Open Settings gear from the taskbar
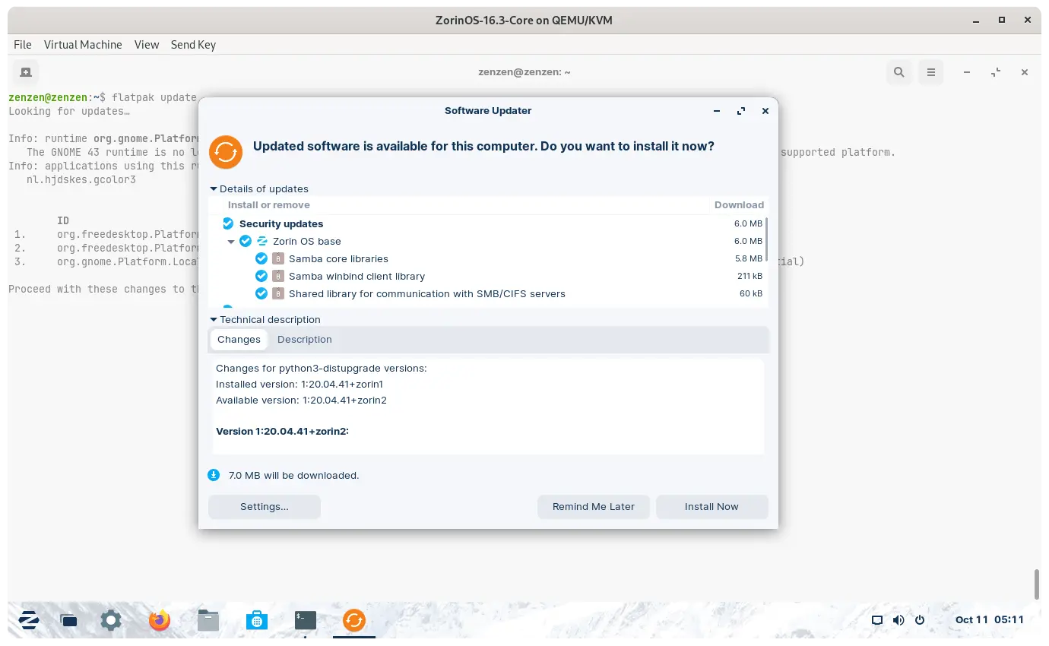This screenshot has height=646, width=1049. click(111, 620)
